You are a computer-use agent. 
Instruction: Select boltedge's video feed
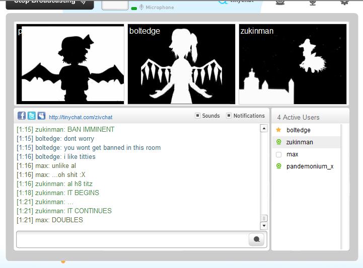point(181,64)
